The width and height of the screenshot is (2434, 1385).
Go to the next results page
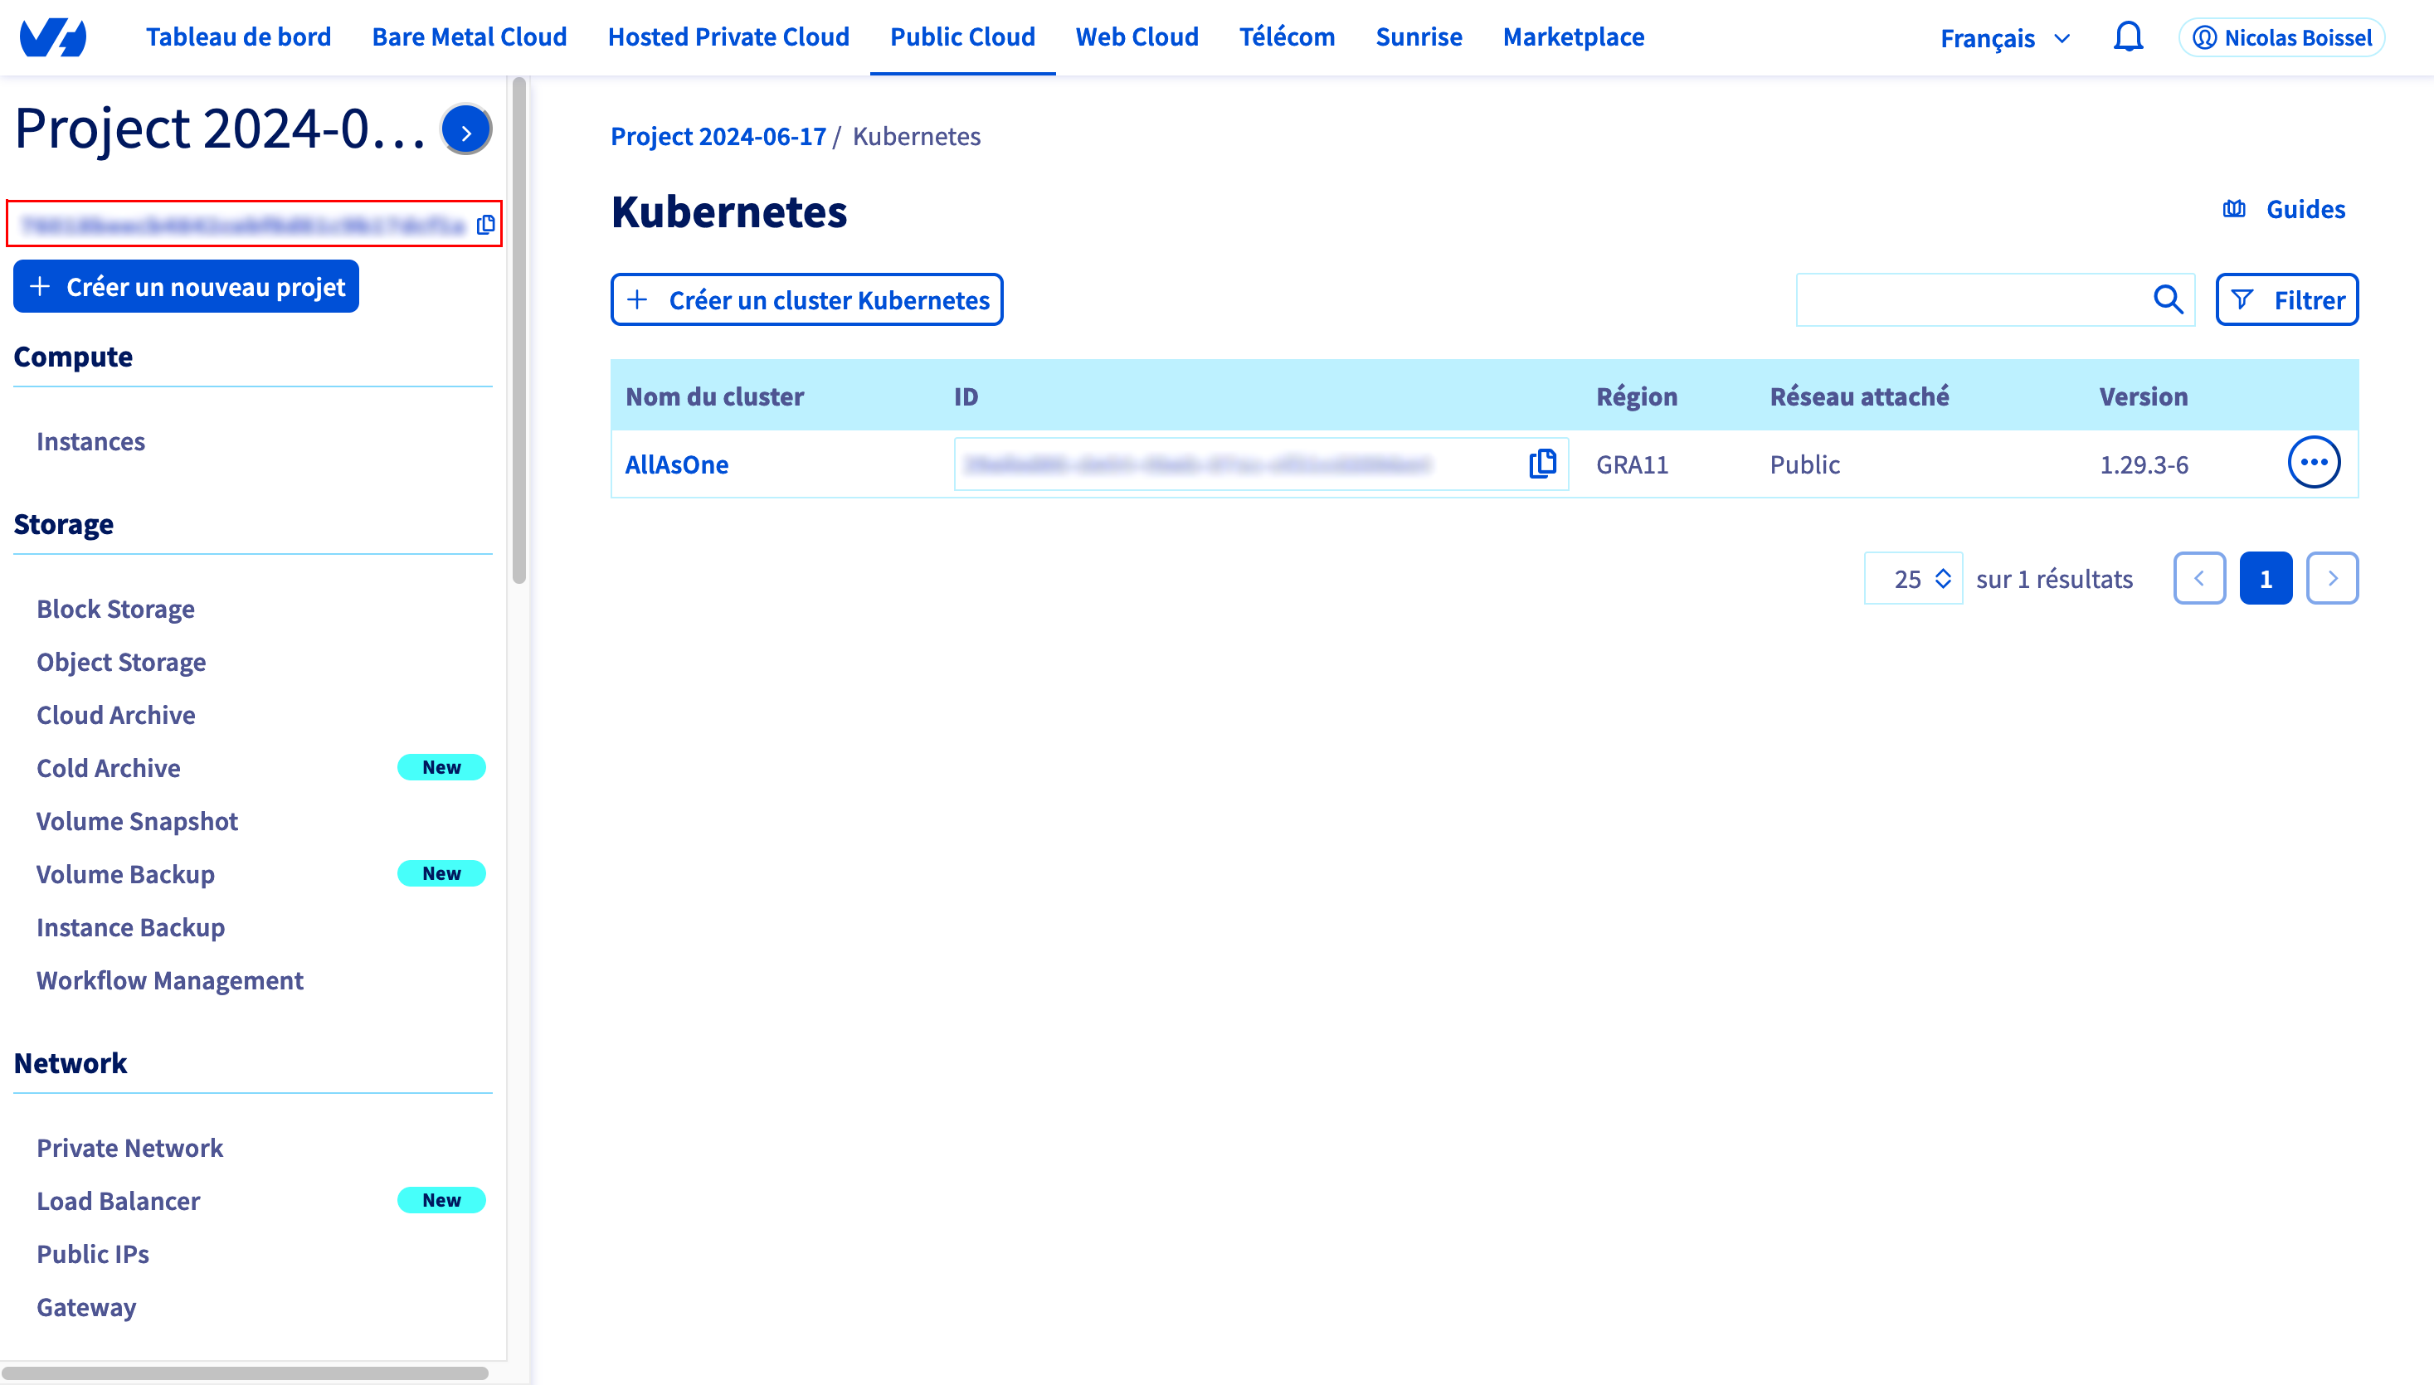[2331, 578]
